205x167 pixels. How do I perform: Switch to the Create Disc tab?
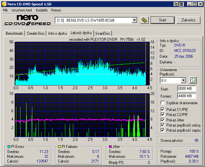click(x=36, y=33)
